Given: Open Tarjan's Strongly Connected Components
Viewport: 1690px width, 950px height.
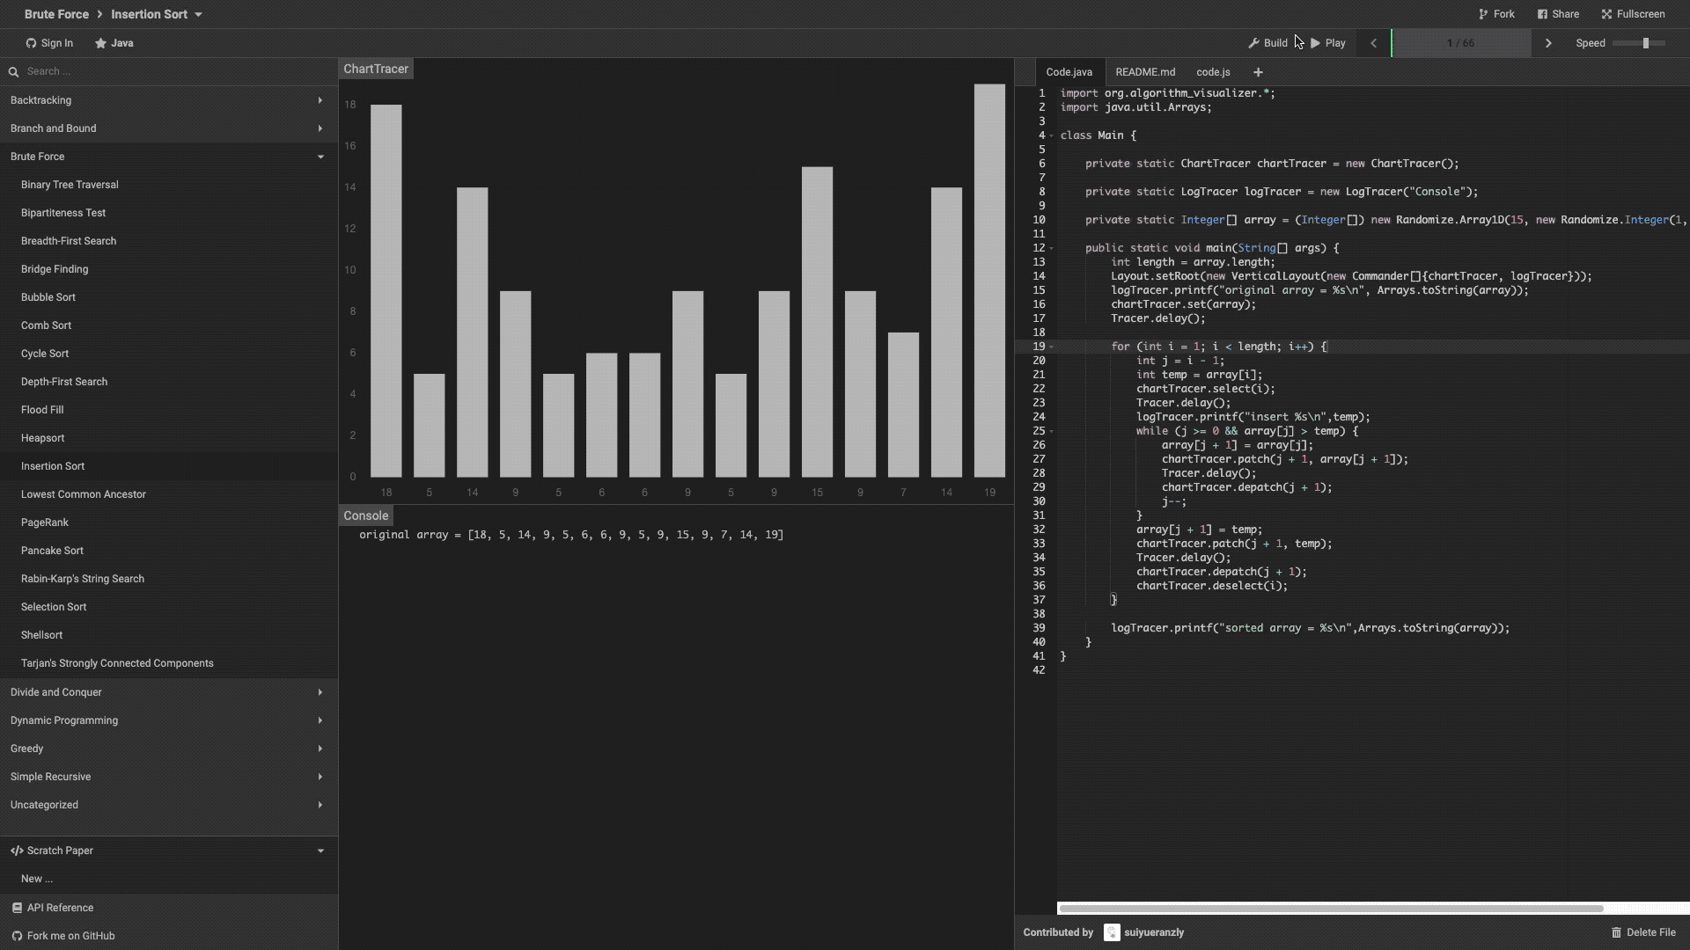Looking at the screenshot, I should 169,663.
